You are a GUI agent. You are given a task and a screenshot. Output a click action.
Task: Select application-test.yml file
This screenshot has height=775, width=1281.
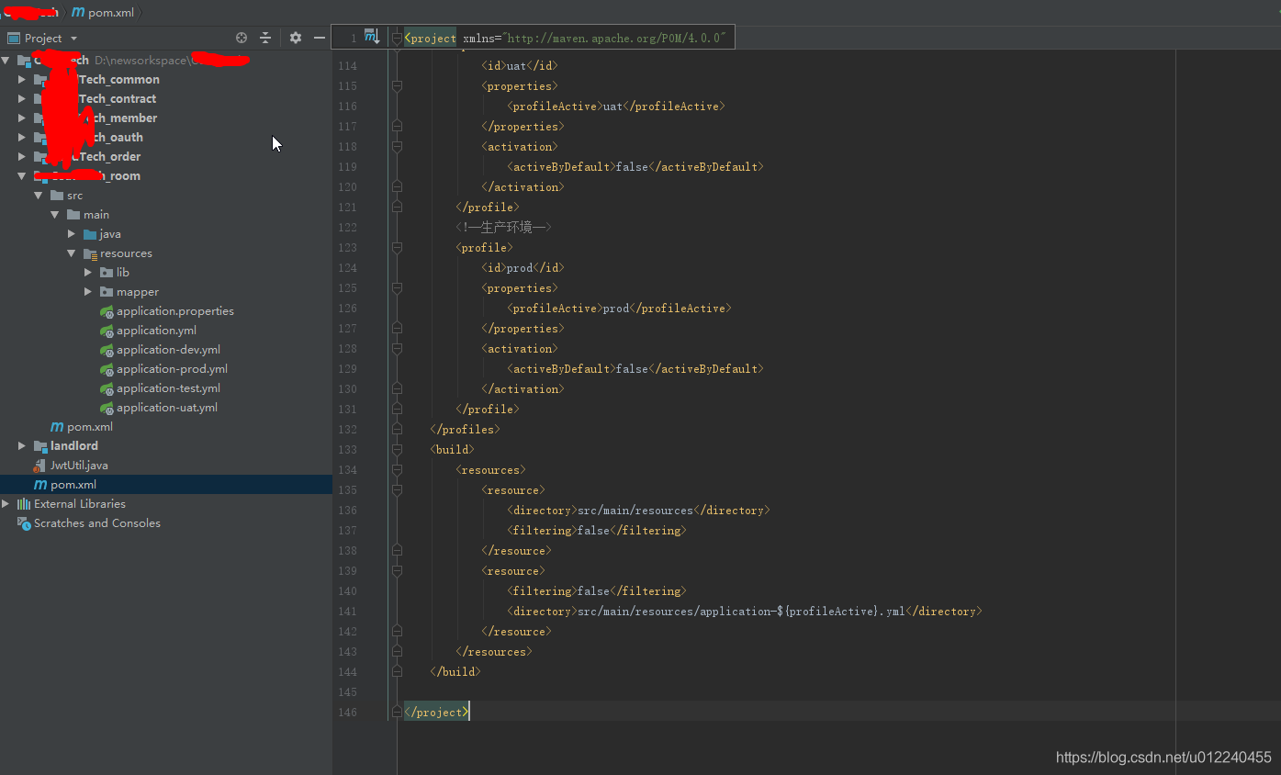(168, 387)
